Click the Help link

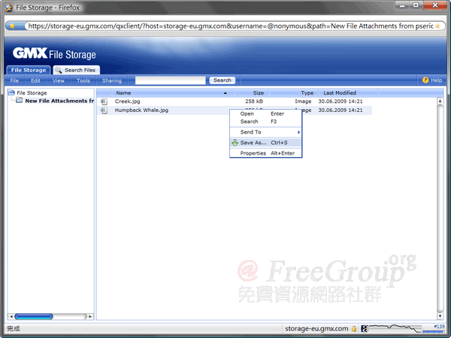436,80
